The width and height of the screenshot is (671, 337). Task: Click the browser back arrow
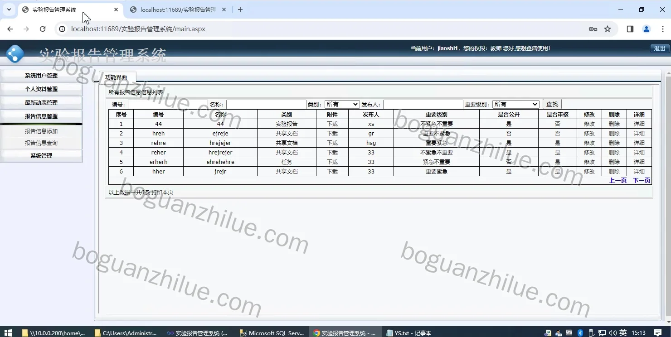click(x=10, y=29)
